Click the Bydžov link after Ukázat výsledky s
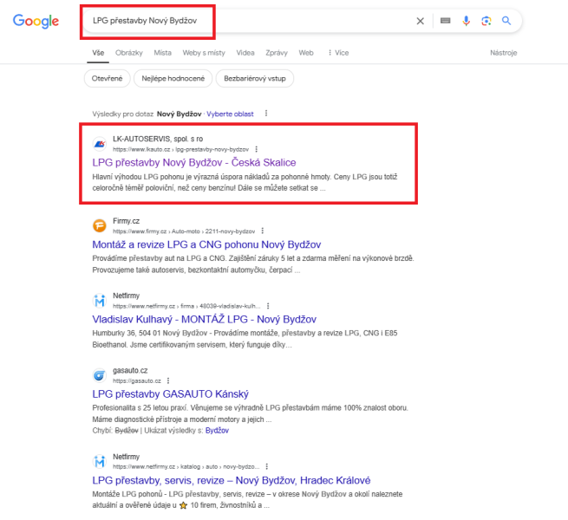Screen dimensions: 568x520 pos(217,431)
